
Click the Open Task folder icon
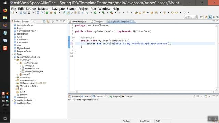pos(140,13)
